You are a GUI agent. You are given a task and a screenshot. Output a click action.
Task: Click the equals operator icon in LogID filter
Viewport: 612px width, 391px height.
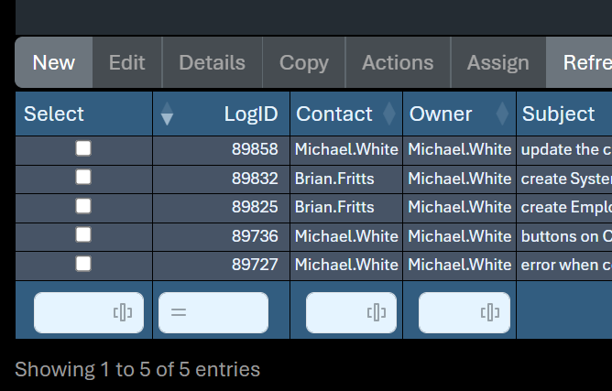pyautogui.click(x=179, y=313)
